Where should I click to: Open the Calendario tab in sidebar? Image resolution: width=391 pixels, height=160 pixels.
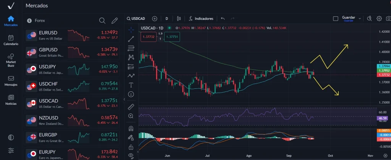tap(11, 40)
